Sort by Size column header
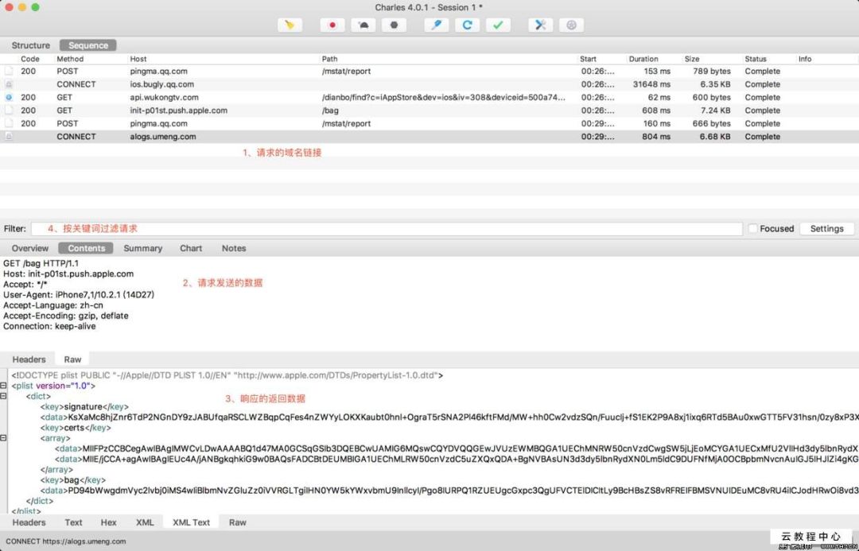 [x=691, y=59]
